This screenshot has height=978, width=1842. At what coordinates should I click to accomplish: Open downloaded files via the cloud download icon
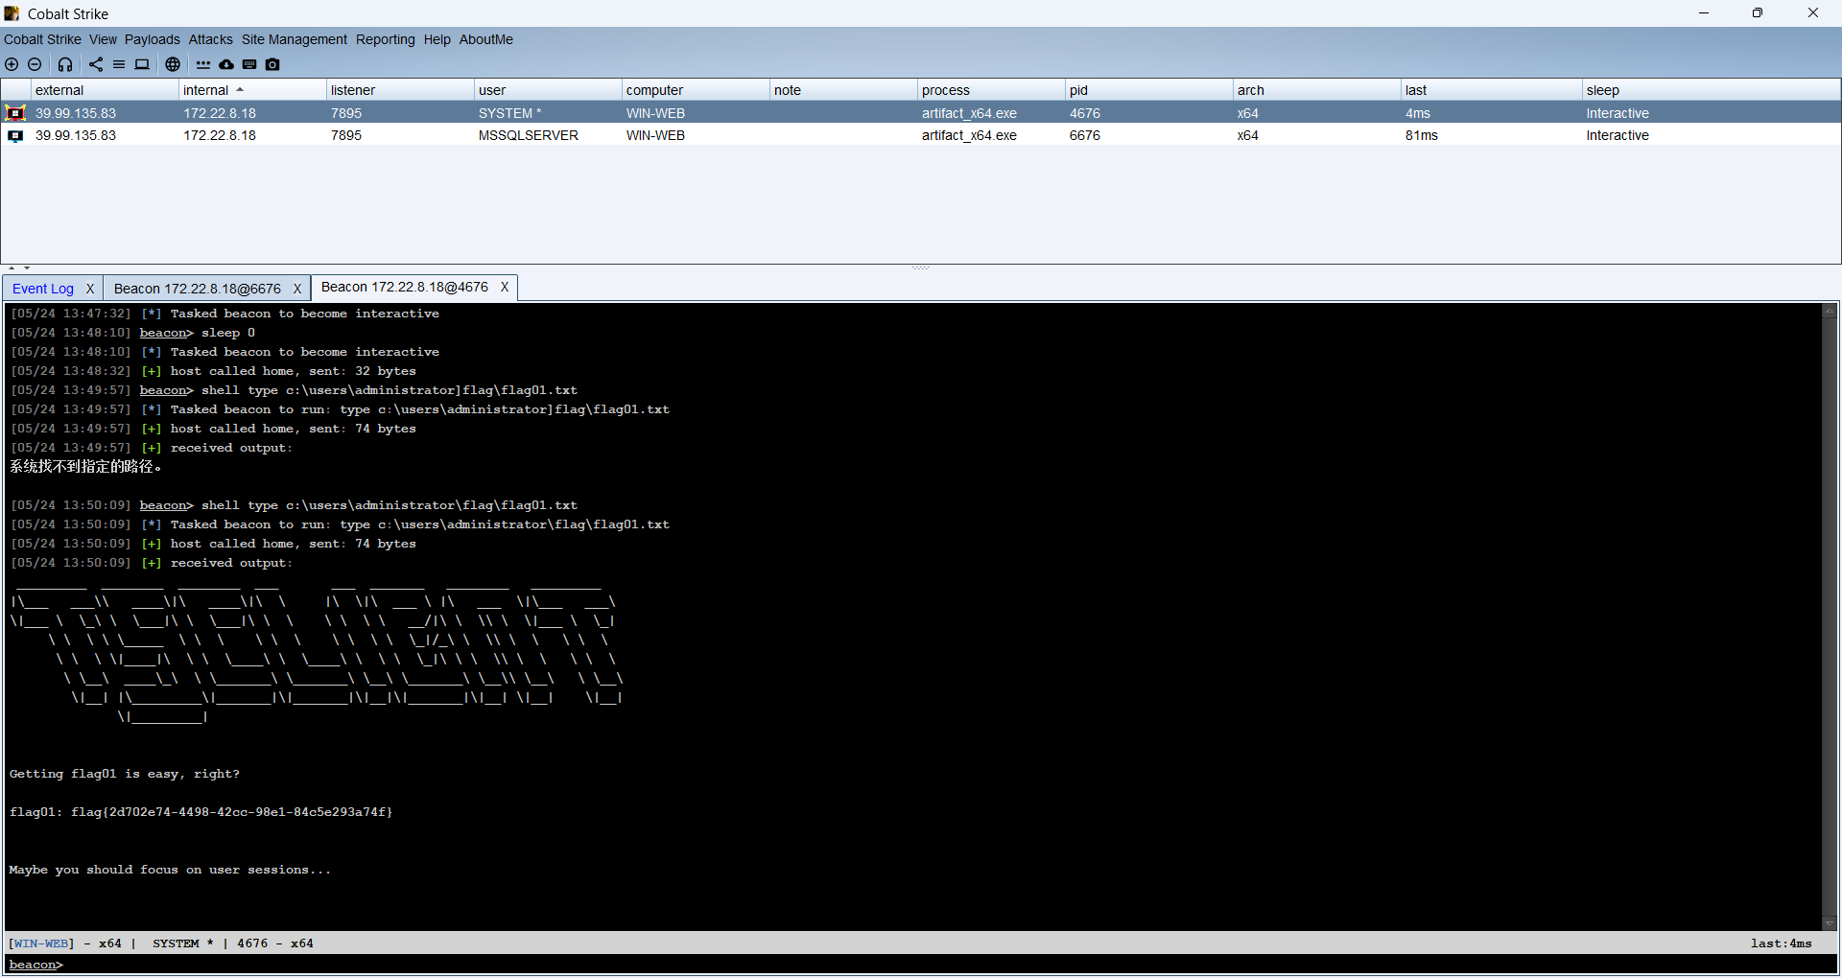click(x=226, y=64)
